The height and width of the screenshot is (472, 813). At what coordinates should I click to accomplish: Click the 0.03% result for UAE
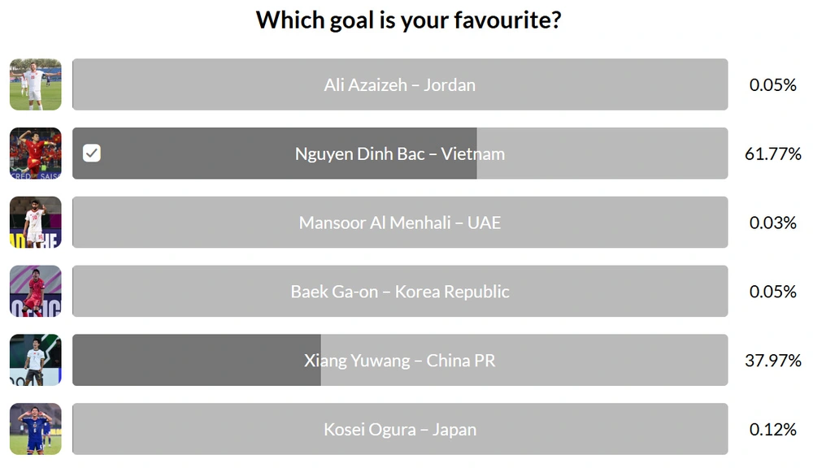click(772, 223)
